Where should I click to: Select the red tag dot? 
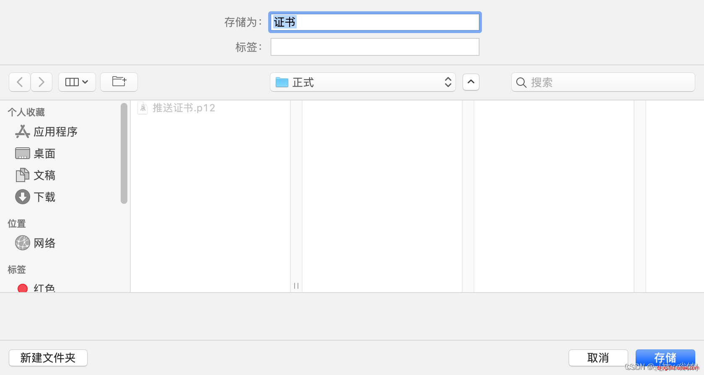tap(23, 288)
